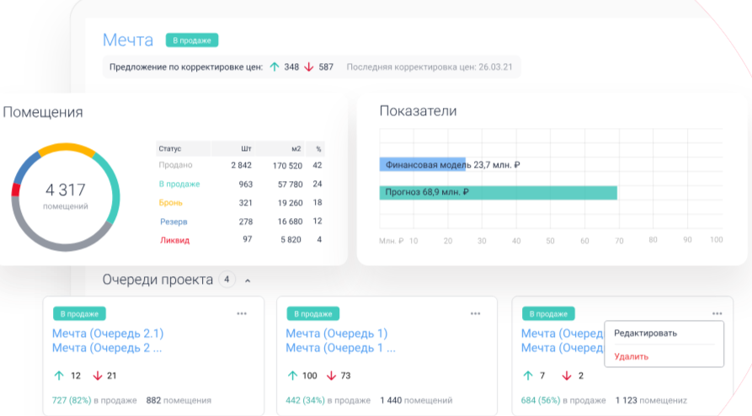
Task: Click the yellow segment of the donut chart
Action: tap(67, 147)
